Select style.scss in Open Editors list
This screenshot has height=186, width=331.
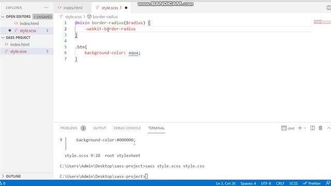tap(27, 30)
